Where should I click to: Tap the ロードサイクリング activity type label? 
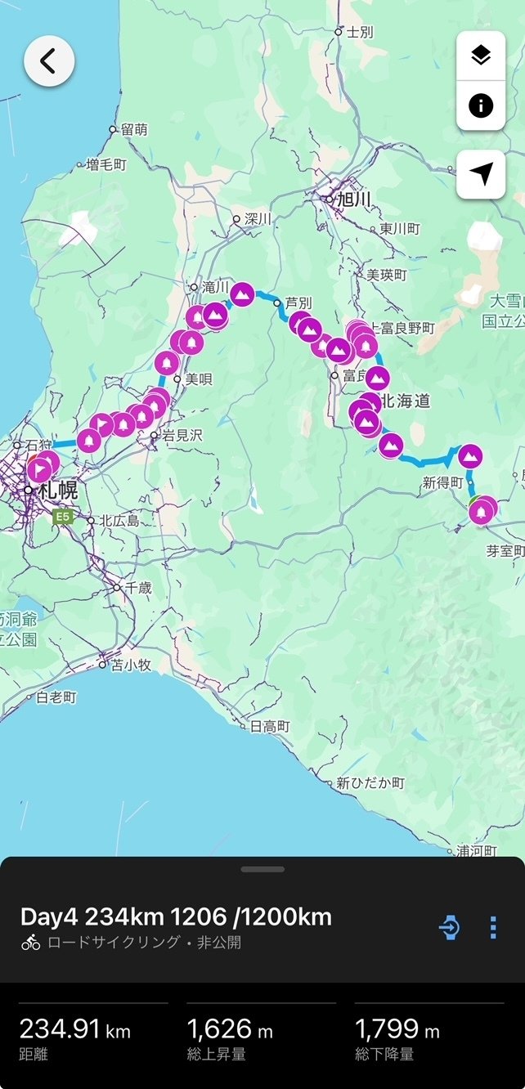point(114,942)
